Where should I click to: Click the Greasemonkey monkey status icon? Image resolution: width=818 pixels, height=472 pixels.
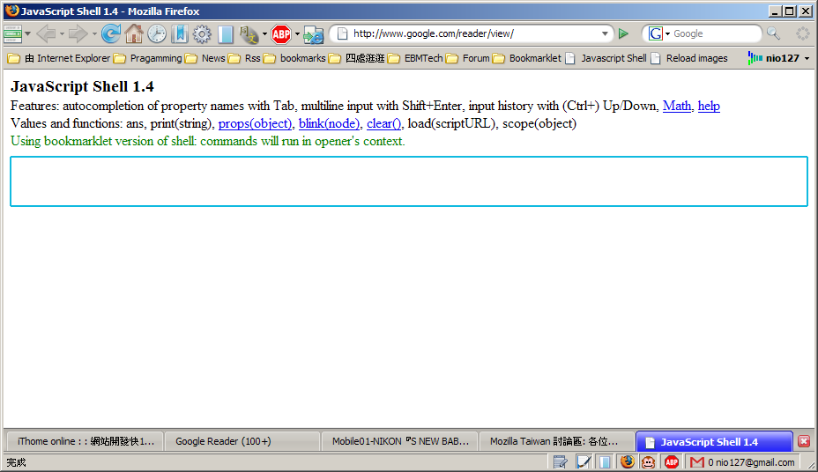[649, 462]
